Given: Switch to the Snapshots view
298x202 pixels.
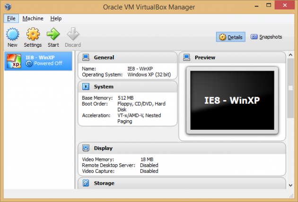Looking at the screenshot, I should [266, 37].
